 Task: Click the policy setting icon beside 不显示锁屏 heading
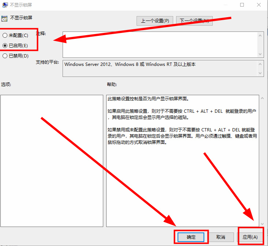click(x=4, y=18)
